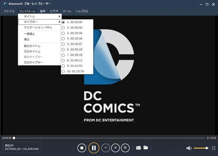The image size is (218, 156).
Task: Click 一時停止 in the control menu
Action: point(29,34)
